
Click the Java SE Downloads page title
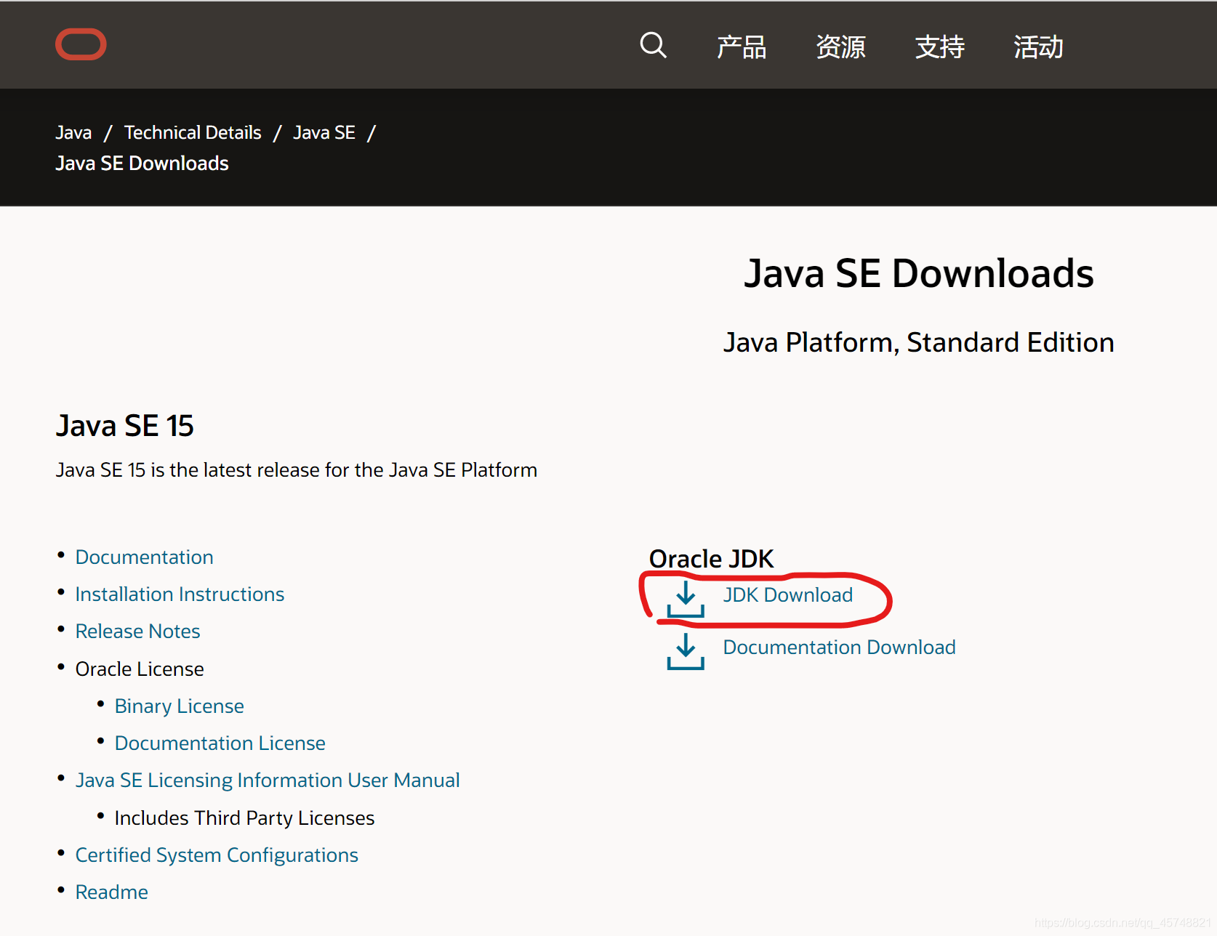pyautogui.click(x=918, y=273)
